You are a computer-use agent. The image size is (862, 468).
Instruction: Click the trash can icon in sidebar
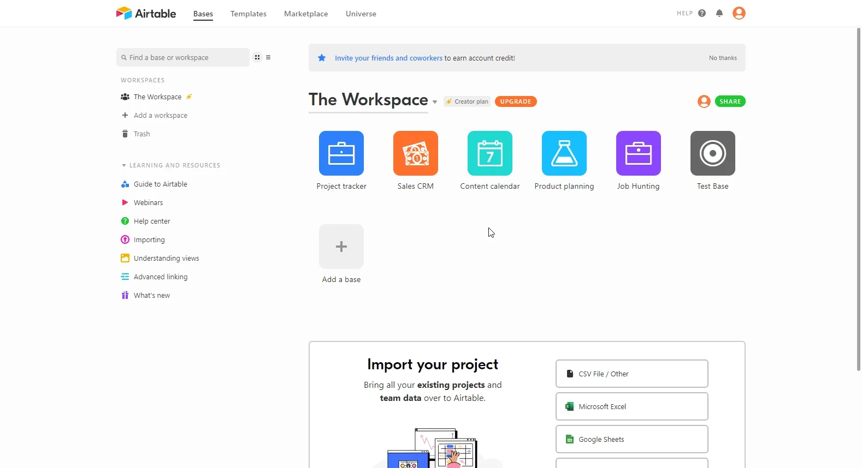(x=125, y=134)
